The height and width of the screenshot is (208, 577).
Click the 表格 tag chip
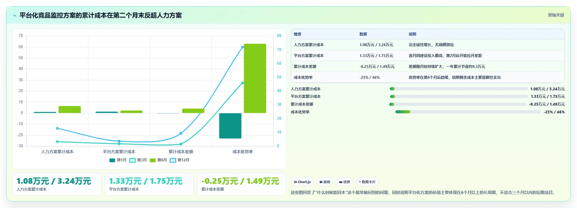pos(325,182)
